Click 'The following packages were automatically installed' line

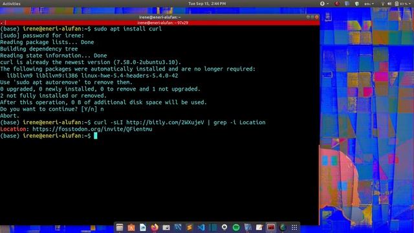(128, 69)
